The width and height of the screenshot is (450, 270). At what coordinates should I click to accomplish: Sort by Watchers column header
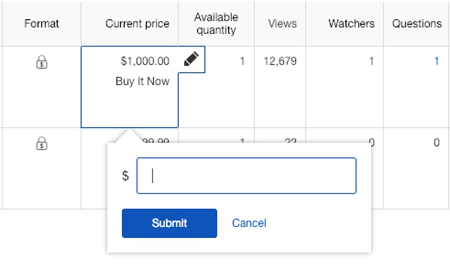351,23
